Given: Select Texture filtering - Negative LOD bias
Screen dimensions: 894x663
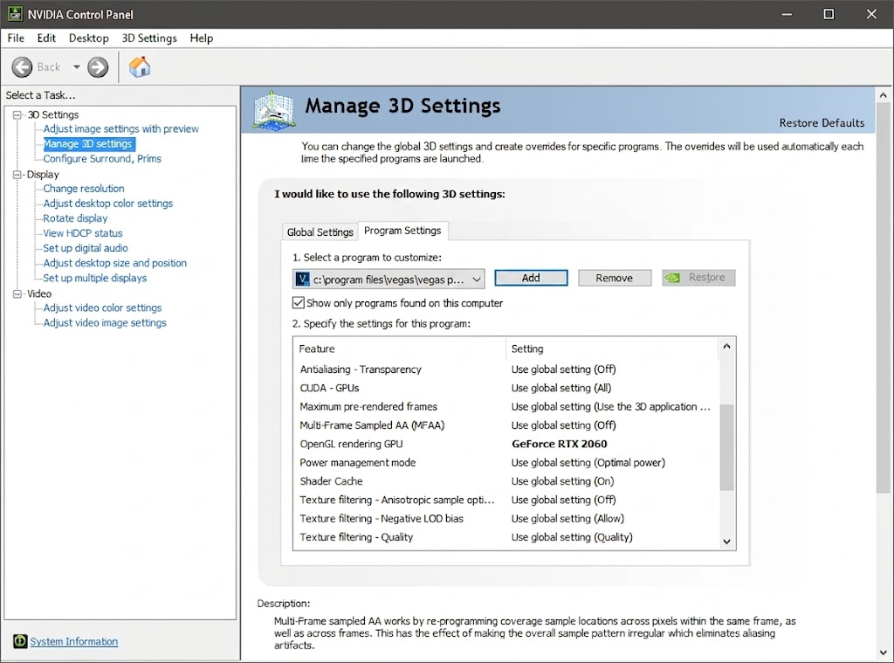Looking at the screenshot, I should coord(505,518).
